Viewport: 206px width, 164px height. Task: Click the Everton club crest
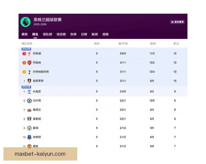pyautogui.click(x=29, y=137)
